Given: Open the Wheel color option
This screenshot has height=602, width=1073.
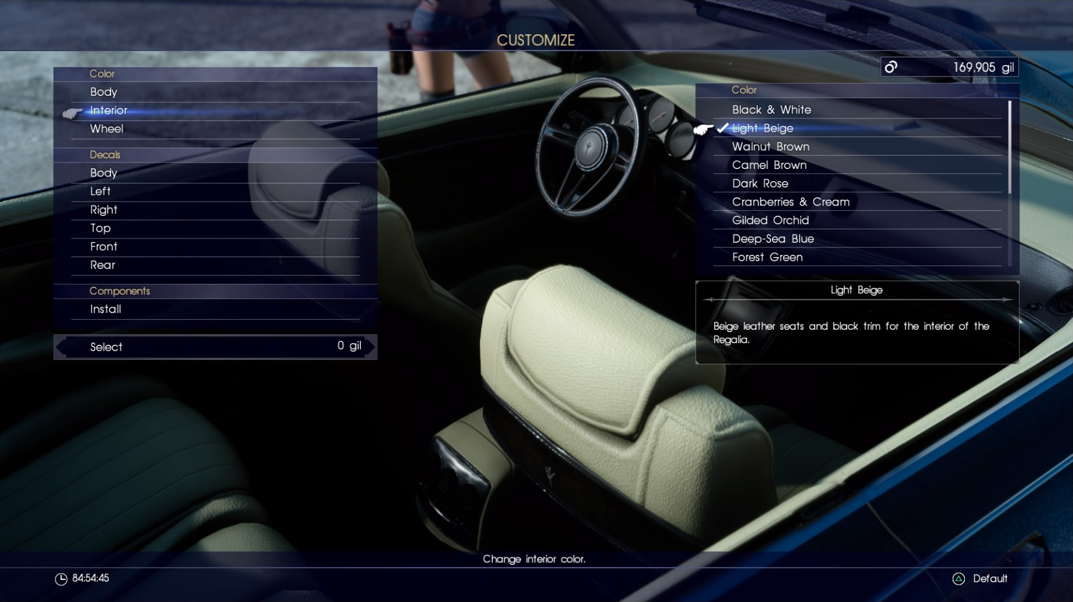Looking at the screenshot, I should coord(215,129).
